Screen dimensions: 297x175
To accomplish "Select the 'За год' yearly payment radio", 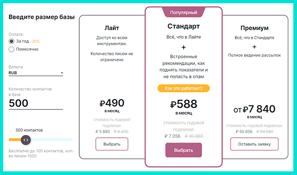I will (12, 41).
